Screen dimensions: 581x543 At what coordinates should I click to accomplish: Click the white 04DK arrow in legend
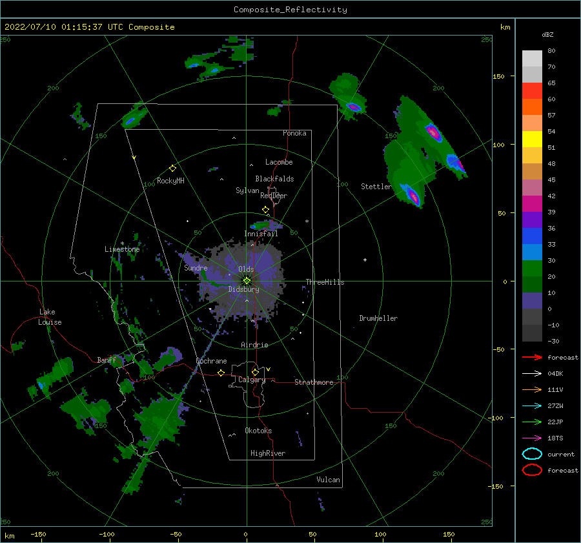[532, 373]
